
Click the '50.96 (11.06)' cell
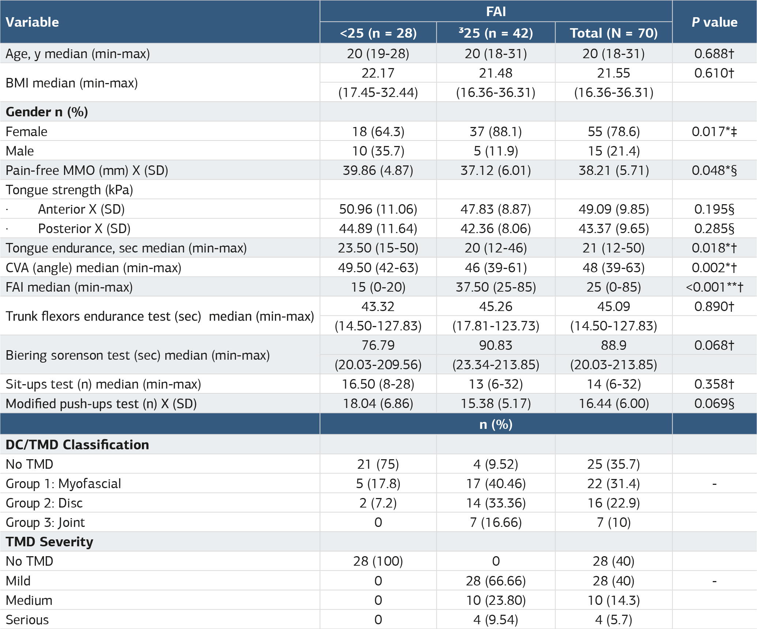pos(378,209)
